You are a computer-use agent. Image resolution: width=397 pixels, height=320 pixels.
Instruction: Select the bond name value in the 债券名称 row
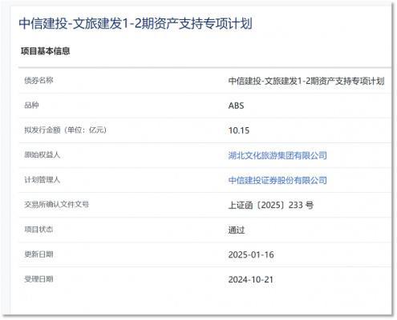pos(306,81)
